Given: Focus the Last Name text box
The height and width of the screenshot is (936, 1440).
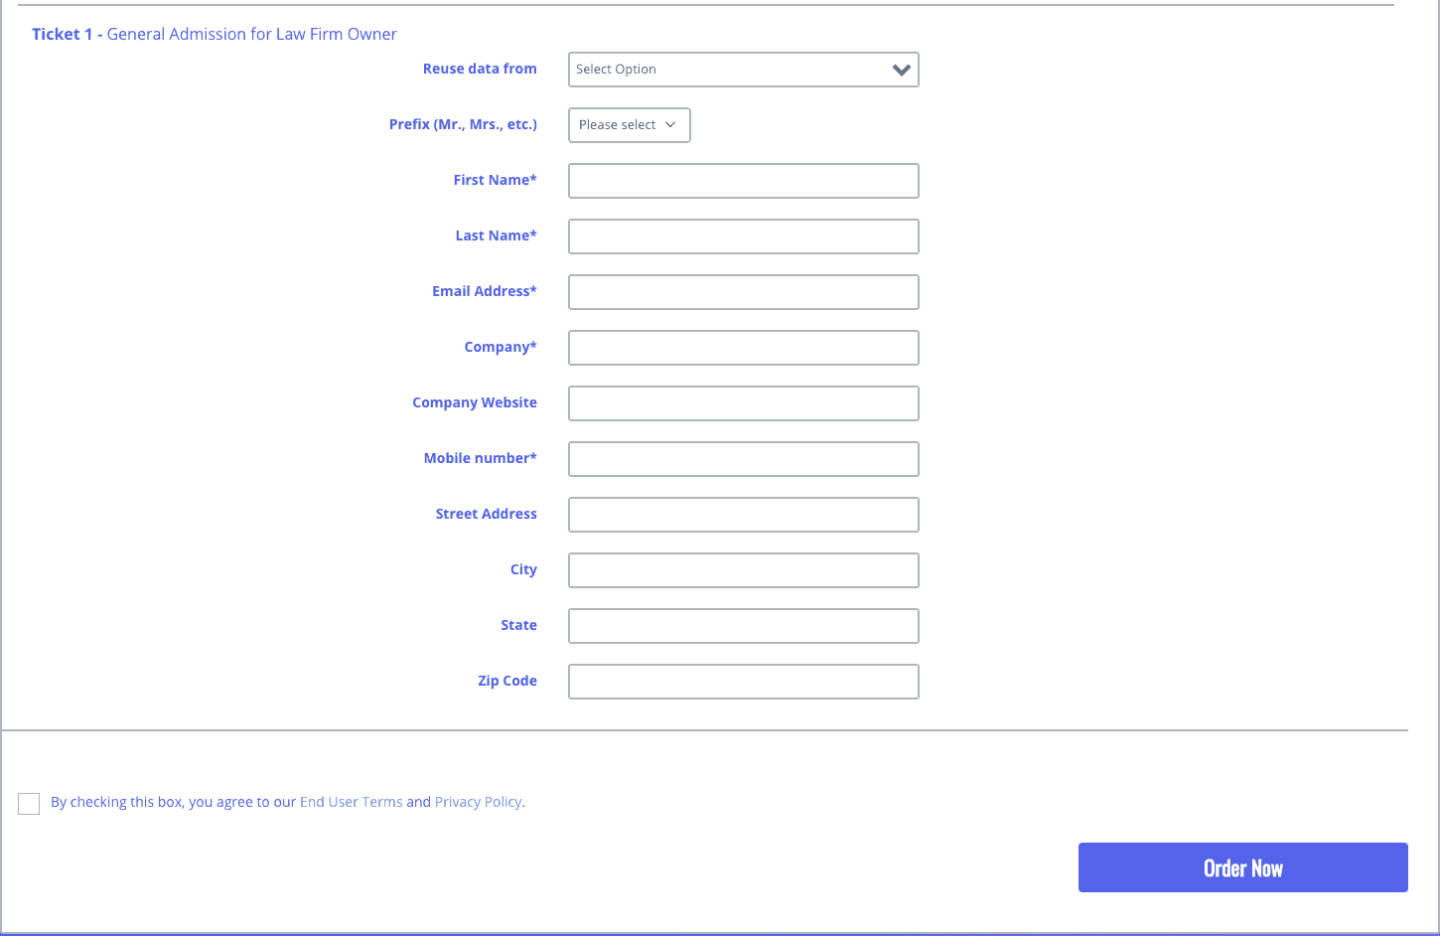Looking at the screenshot, I should [743, 236].
